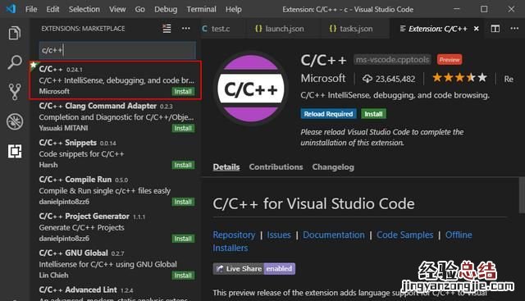This screenshot has width=525, height=301.
Task: Select the Contributions tab
Action: pos(276,166)
